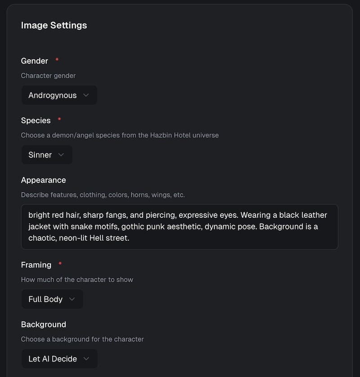This screenshot has height=377, width=360.
Task: Click the Image Settings heading
Action: (54, 25)
